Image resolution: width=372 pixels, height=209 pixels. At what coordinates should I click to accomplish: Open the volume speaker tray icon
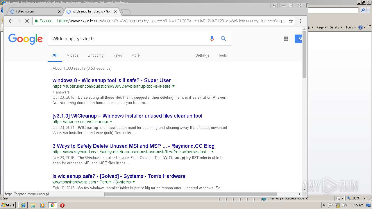point(344,205)
